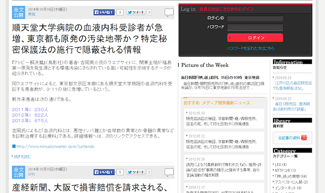
Task: Click the 続きを読む link
Action: point(22,156)
